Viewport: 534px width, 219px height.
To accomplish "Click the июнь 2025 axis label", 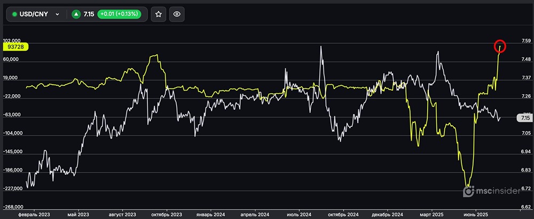I will (x=475, y=214).
